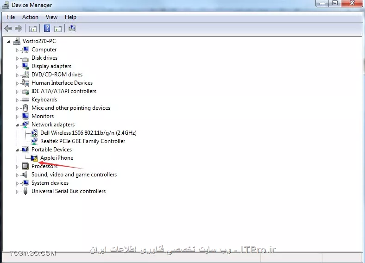The height and width of the screenshot is (263, 365).
Task: Expand the Disk drives node arrow
Action: point(17,58)
